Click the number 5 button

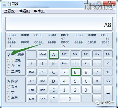(75, 81)
